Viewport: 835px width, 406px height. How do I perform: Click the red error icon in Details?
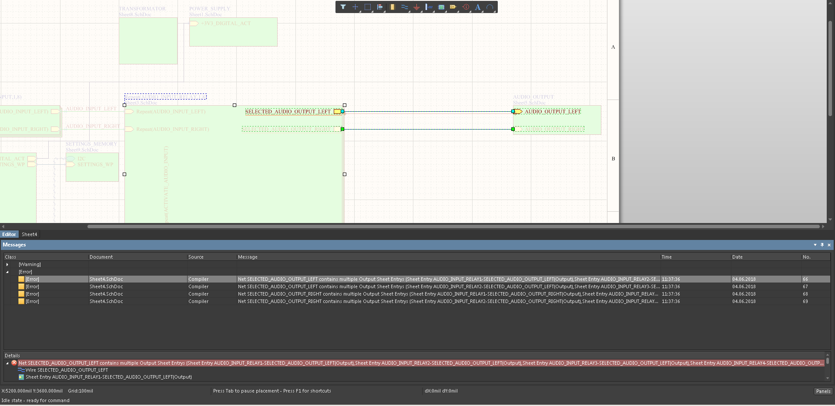14,363
